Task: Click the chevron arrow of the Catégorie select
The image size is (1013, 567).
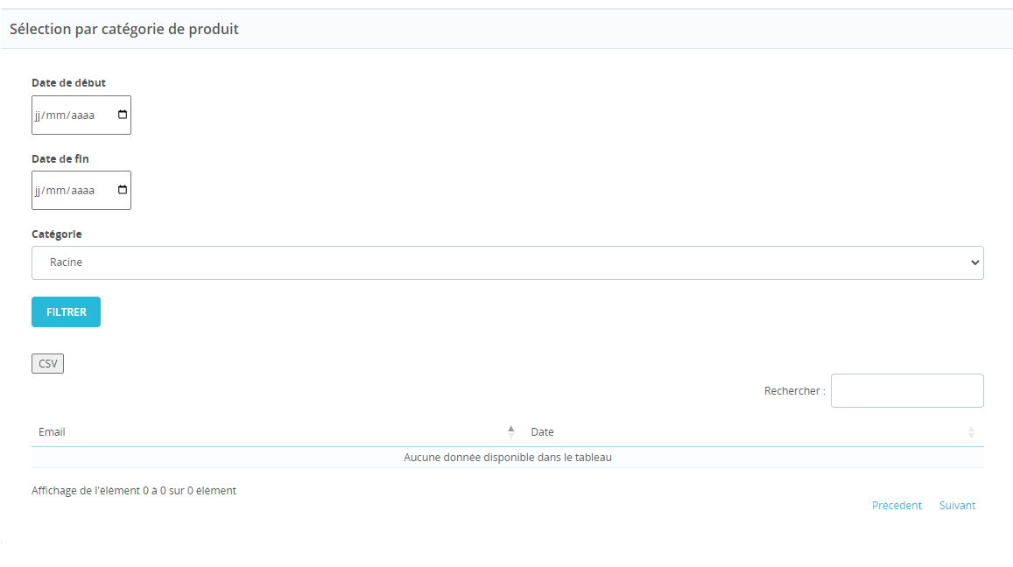Action: pos(975,262)
